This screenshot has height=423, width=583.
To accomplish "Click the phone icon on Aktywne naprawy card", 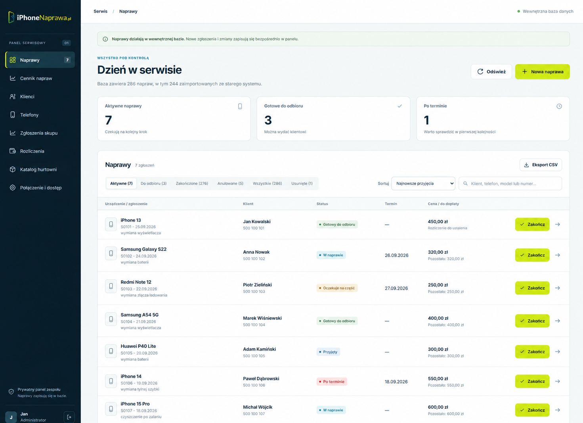I will [240, 106].
